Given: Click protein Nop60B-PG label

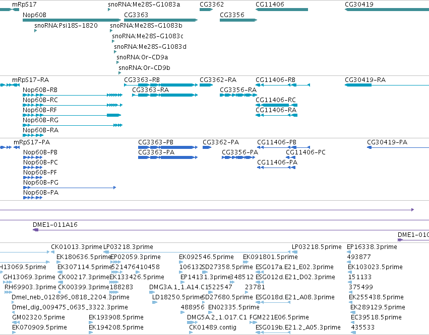Looking at the screenshot, I should point(41,183).
